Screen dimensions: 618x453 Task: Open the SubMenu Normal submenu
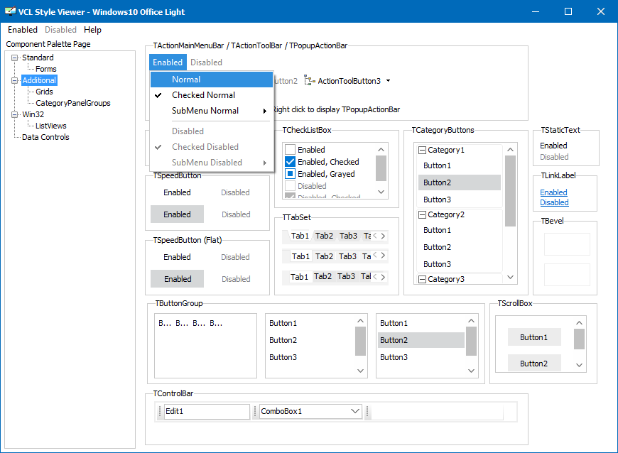212,111
